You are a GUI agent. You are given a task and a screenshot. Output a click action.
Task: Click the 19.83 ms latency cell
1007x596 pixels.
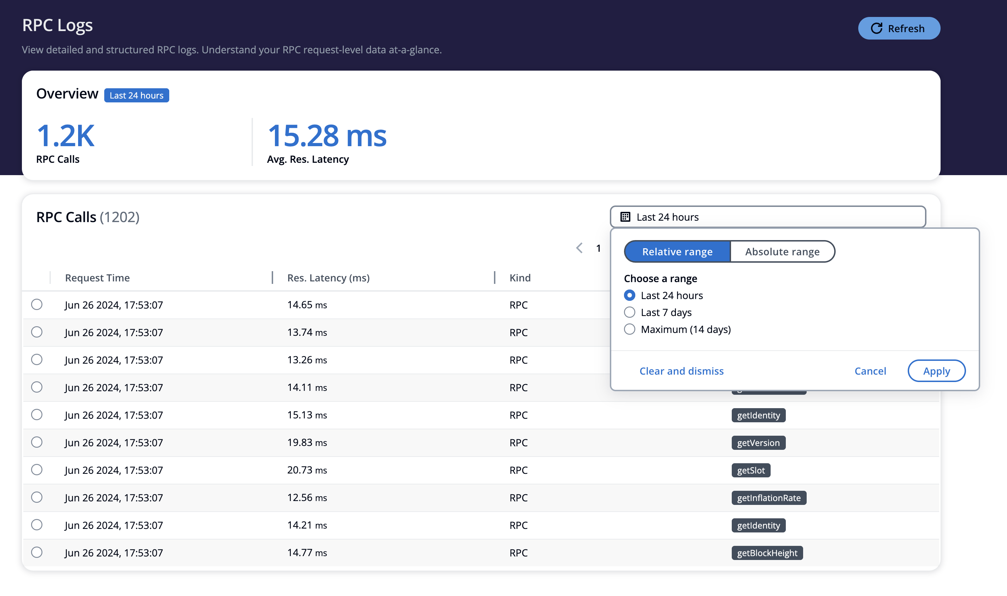coord(307,442)
